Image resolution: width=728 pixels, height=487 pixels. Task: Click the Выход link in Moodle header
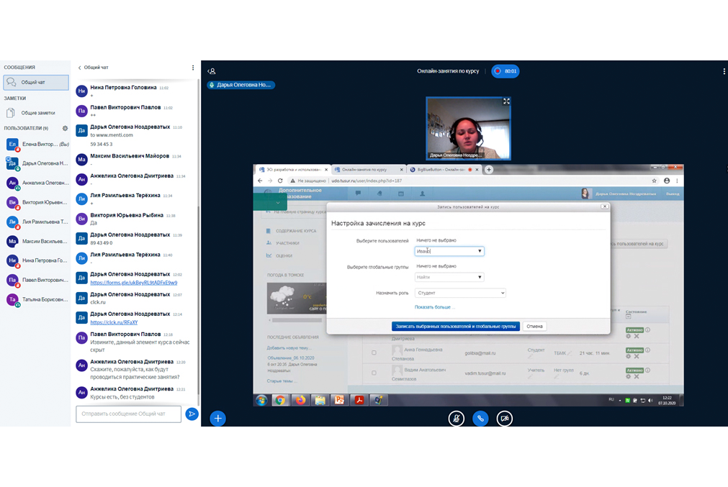click(673, 194)
